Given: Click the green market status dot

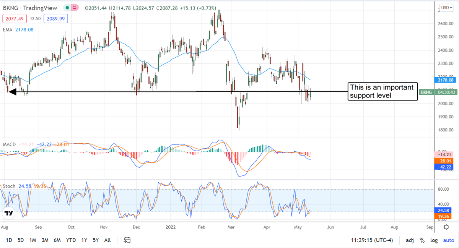Looking at the screenshot, I should pyautogui.click(x=67, y=8).
